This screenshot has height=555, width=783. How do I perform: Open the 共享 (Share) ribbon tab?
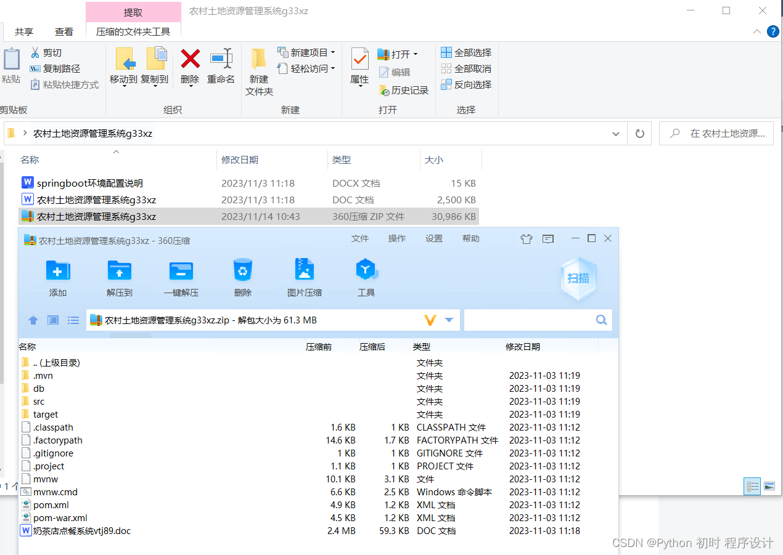click(x=24, y=32)
